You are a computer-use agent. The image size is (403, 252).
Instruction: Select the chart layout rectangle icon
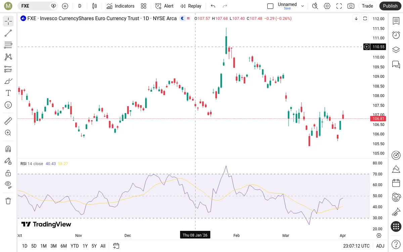tap(270, 6)
